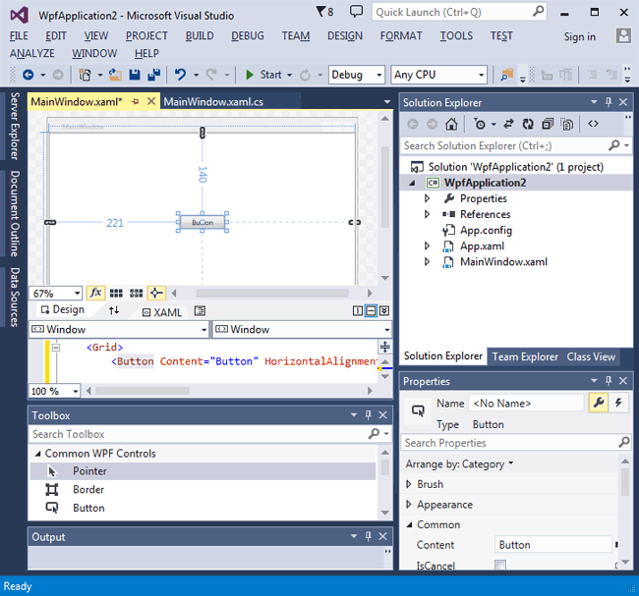
Task: Click Collapse All in Solution Explorer
Action: 548,124
